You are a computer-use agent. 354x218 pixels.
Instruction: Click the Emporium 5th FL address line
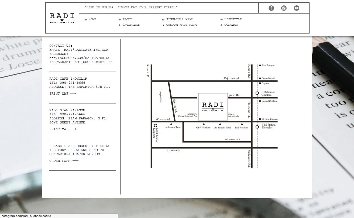coord(80,87)
